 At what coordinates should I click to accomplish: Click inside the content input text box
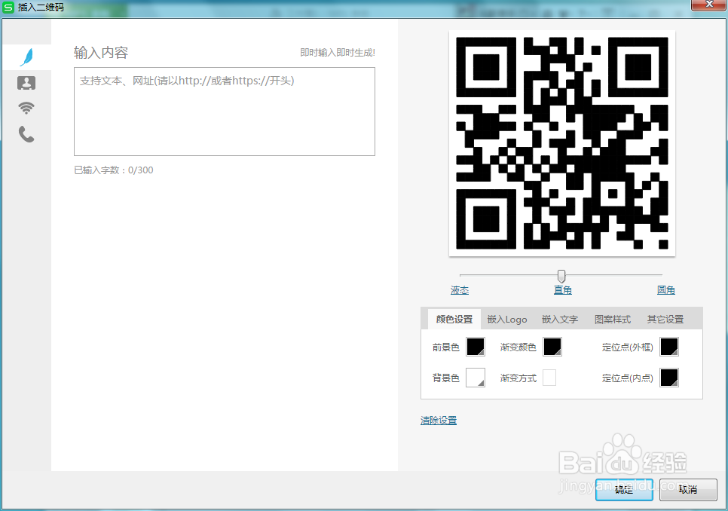coord(225,112)
